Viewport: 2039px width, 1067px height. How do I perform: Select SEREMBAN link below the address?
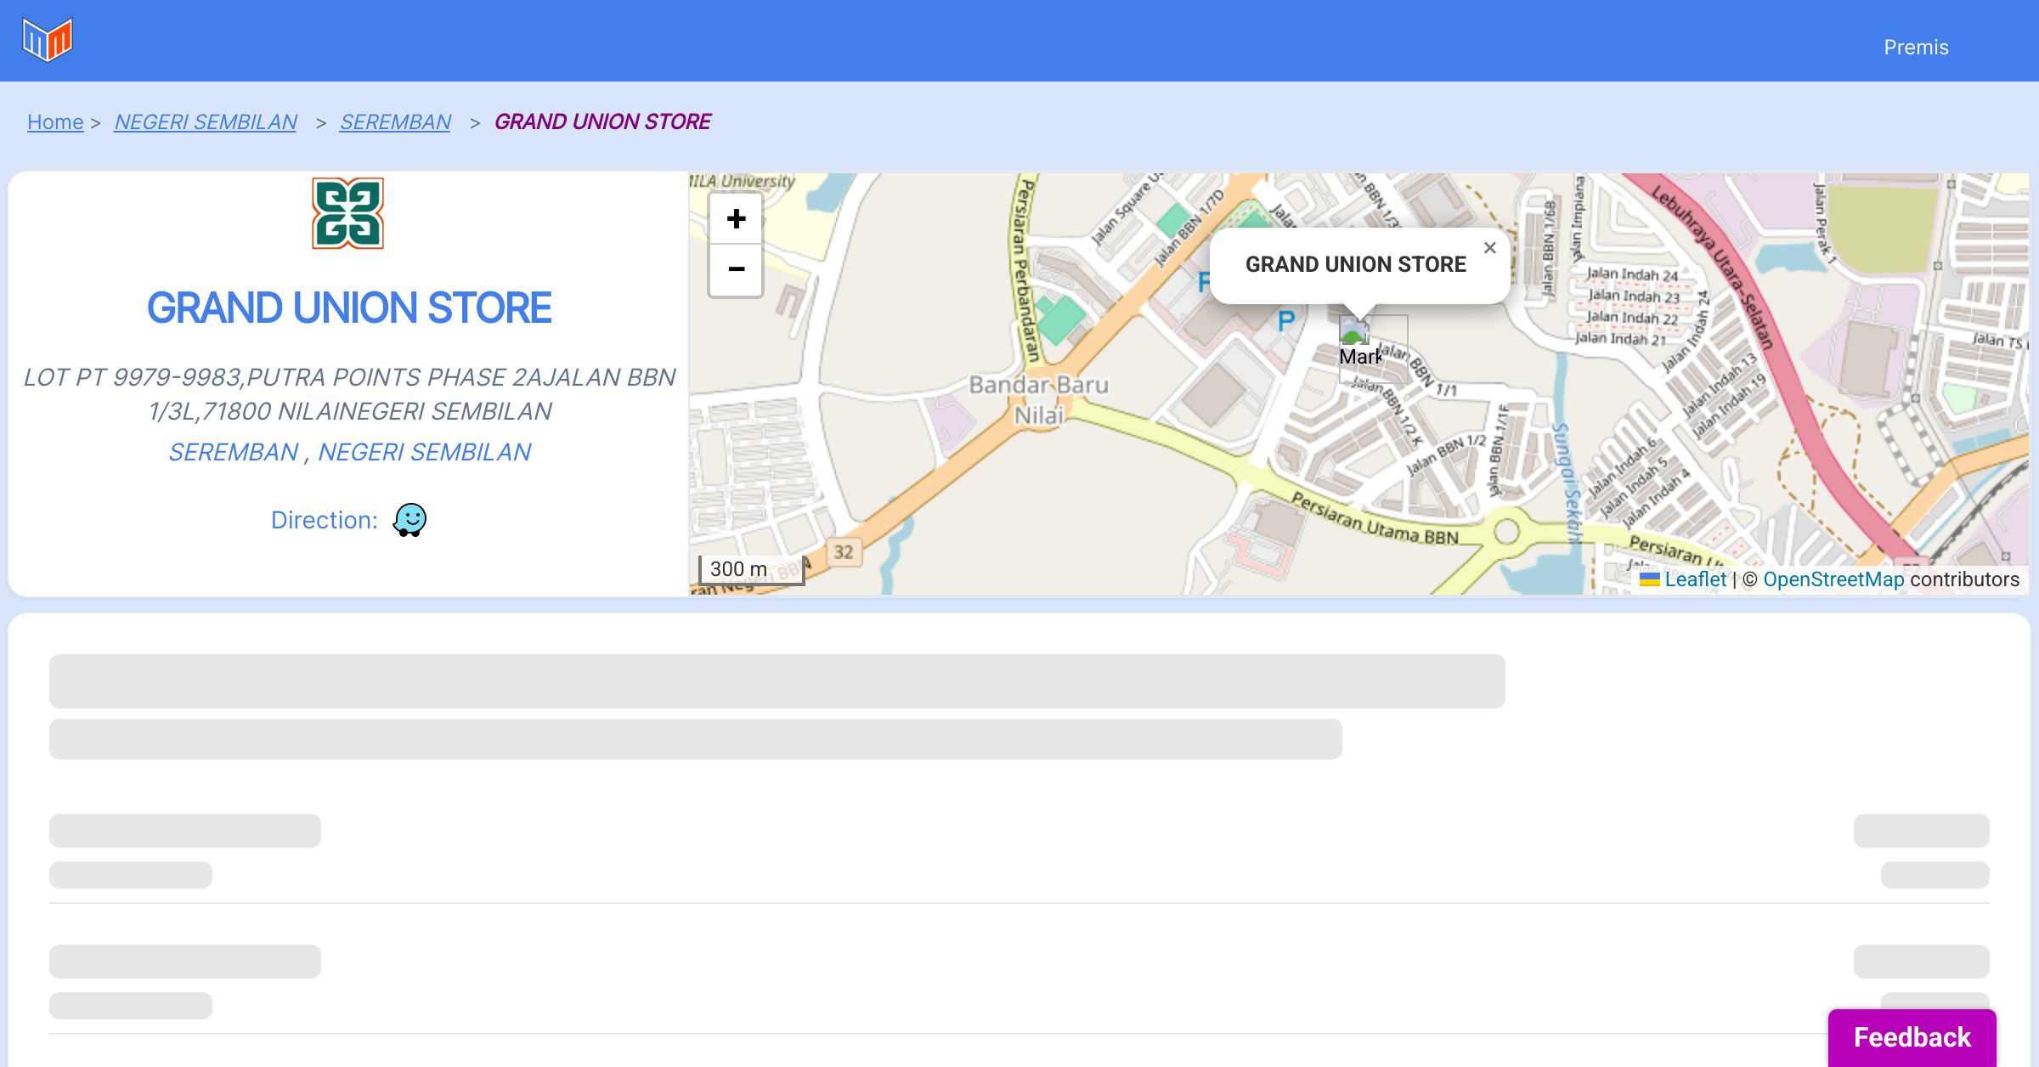point(234,452)
